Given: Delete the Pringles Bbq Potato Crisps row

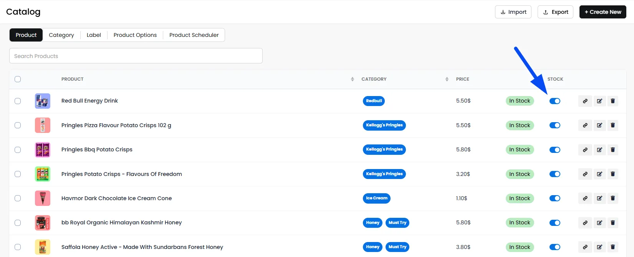Looking at the screenshot, I should coord(612,150).
